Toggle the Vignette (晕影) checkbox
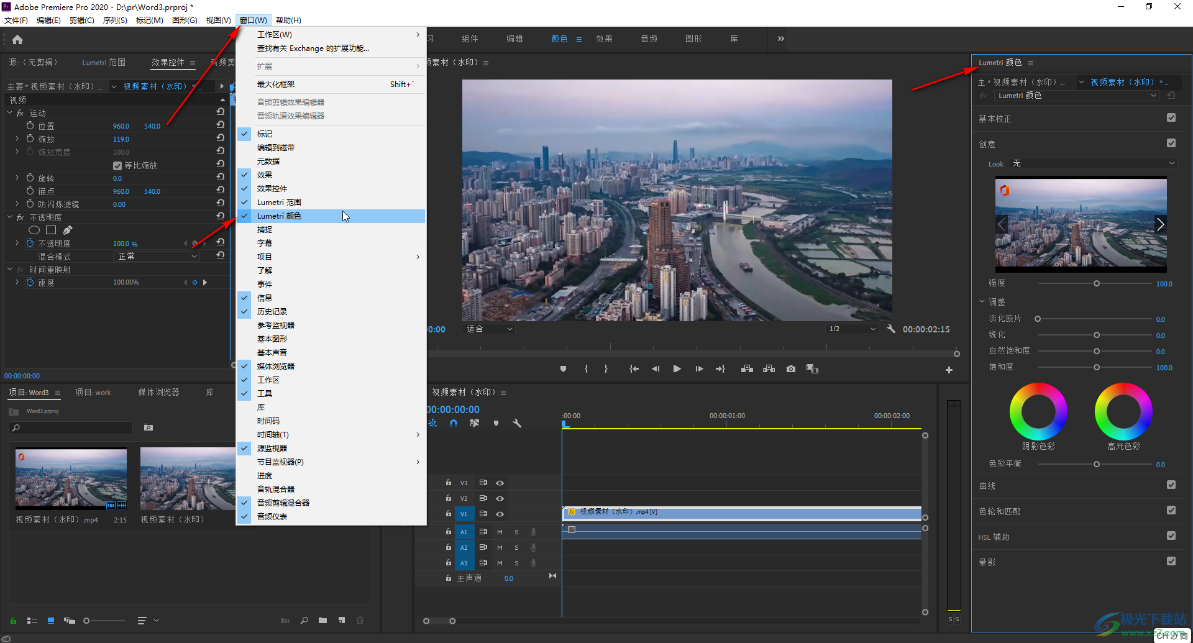Screen dimensions: 1193x643 pos(1171,562)
